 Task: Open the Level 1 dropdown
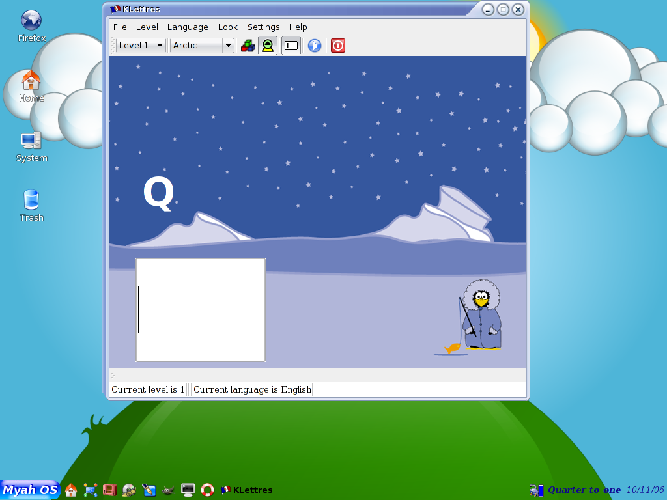141,46
